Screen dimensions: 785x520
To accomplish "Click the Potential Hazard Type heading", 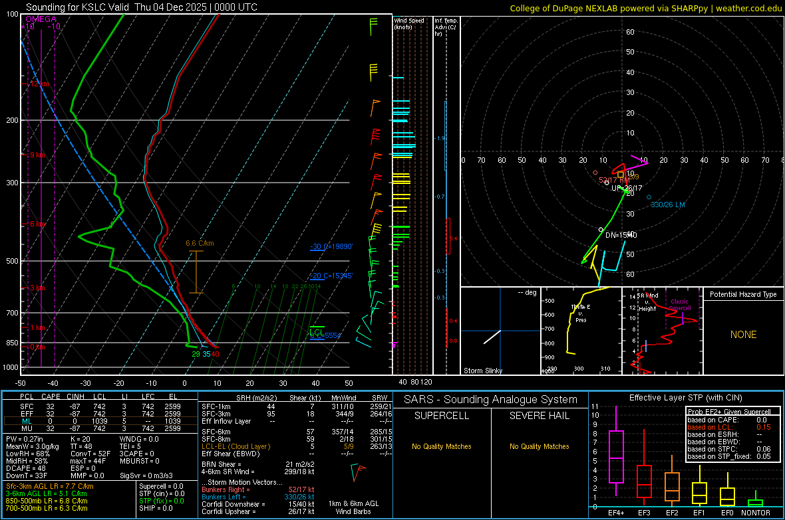I will click(743, 294).
